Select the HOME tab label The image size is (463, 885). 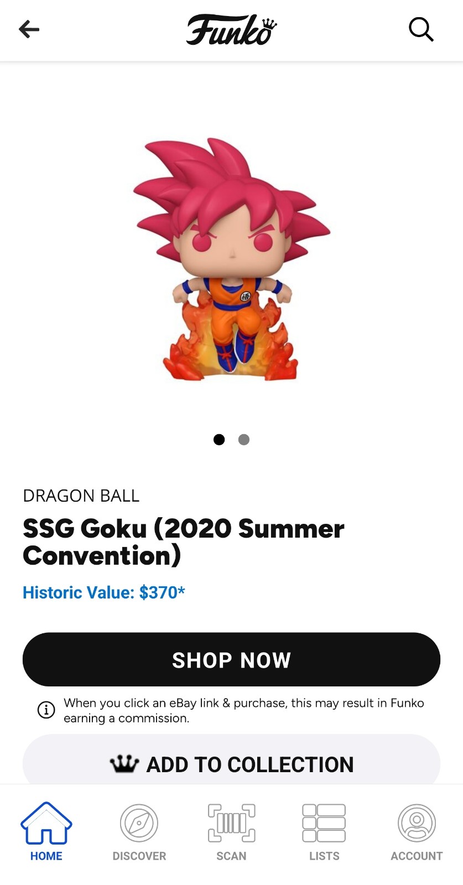point(46,856)
